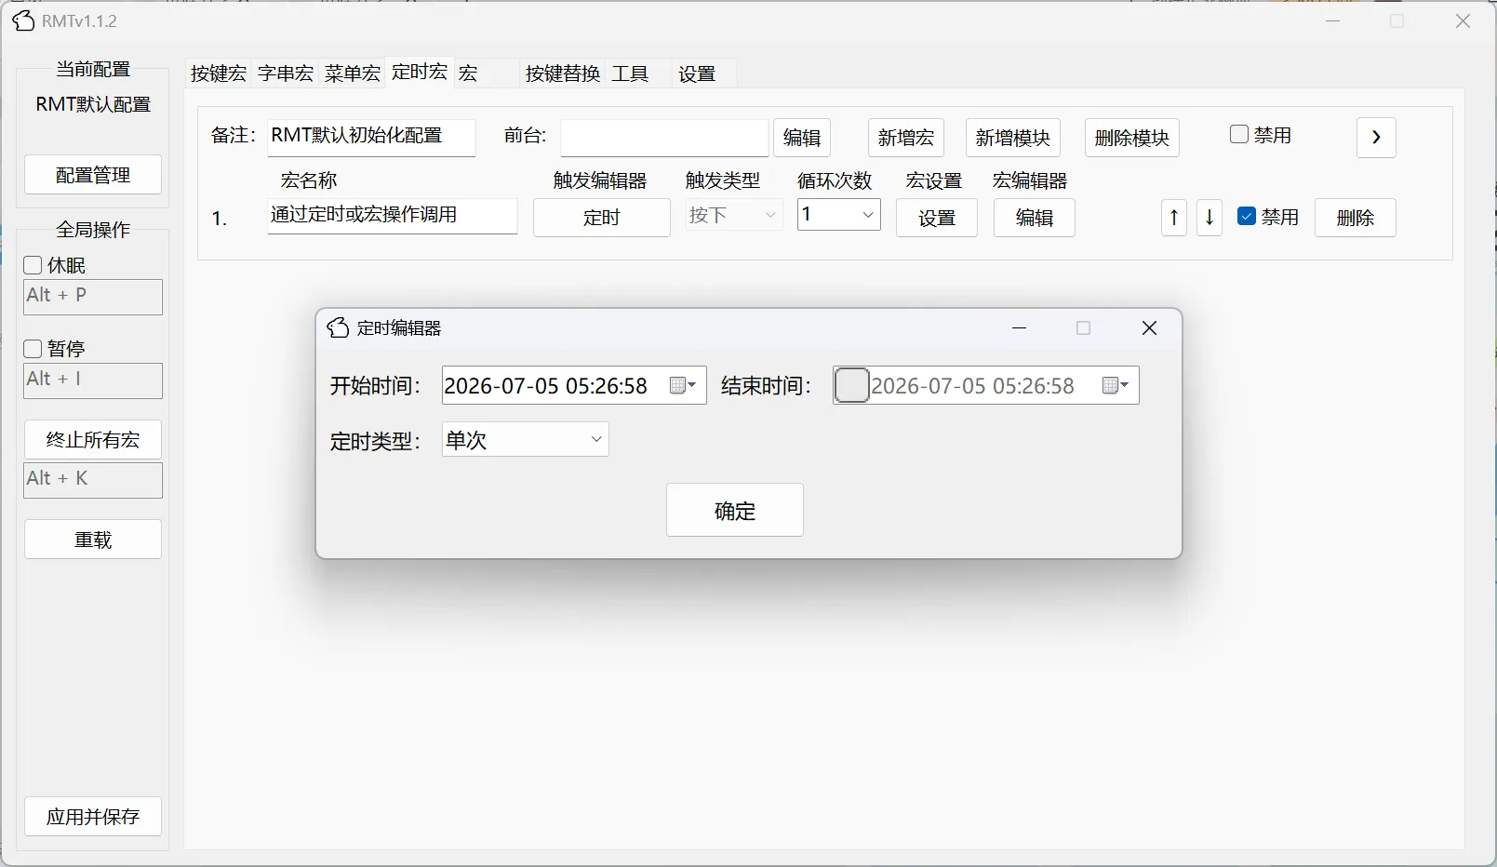
Task: Open the 定时类型 单次 dropdown
Action: [x=526, y=440]
